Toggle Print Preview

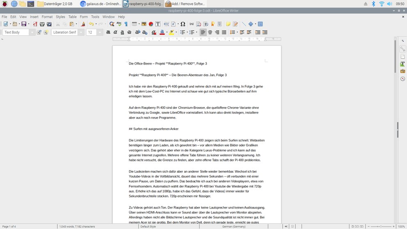pyautogui.click(x=49, y=24)
